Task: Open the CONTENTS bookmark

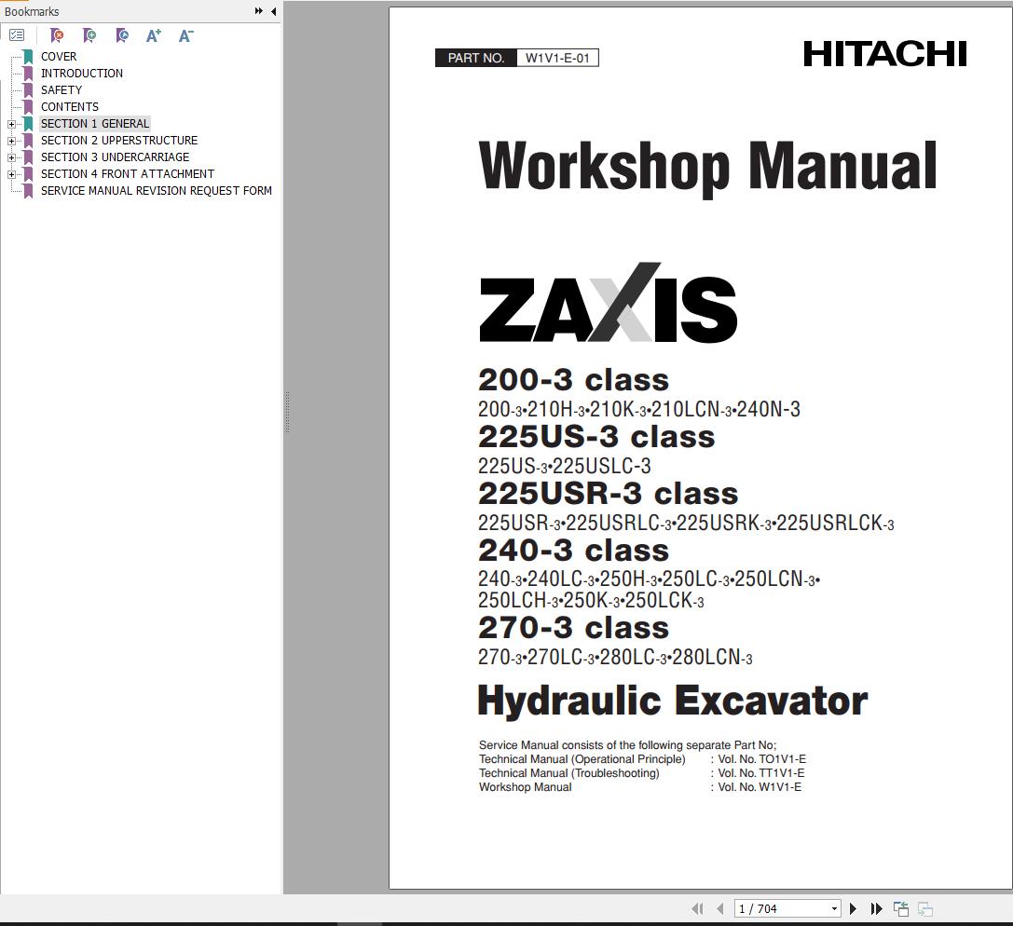Action: [x=70, y=107]
